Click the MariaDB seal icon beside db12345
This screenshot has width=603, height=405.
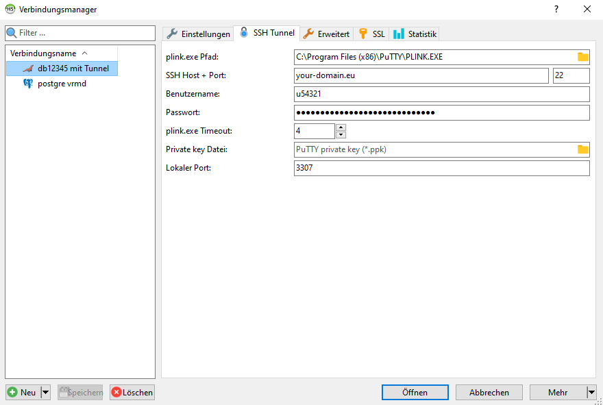pyautogui.click(x=28, y=69)
